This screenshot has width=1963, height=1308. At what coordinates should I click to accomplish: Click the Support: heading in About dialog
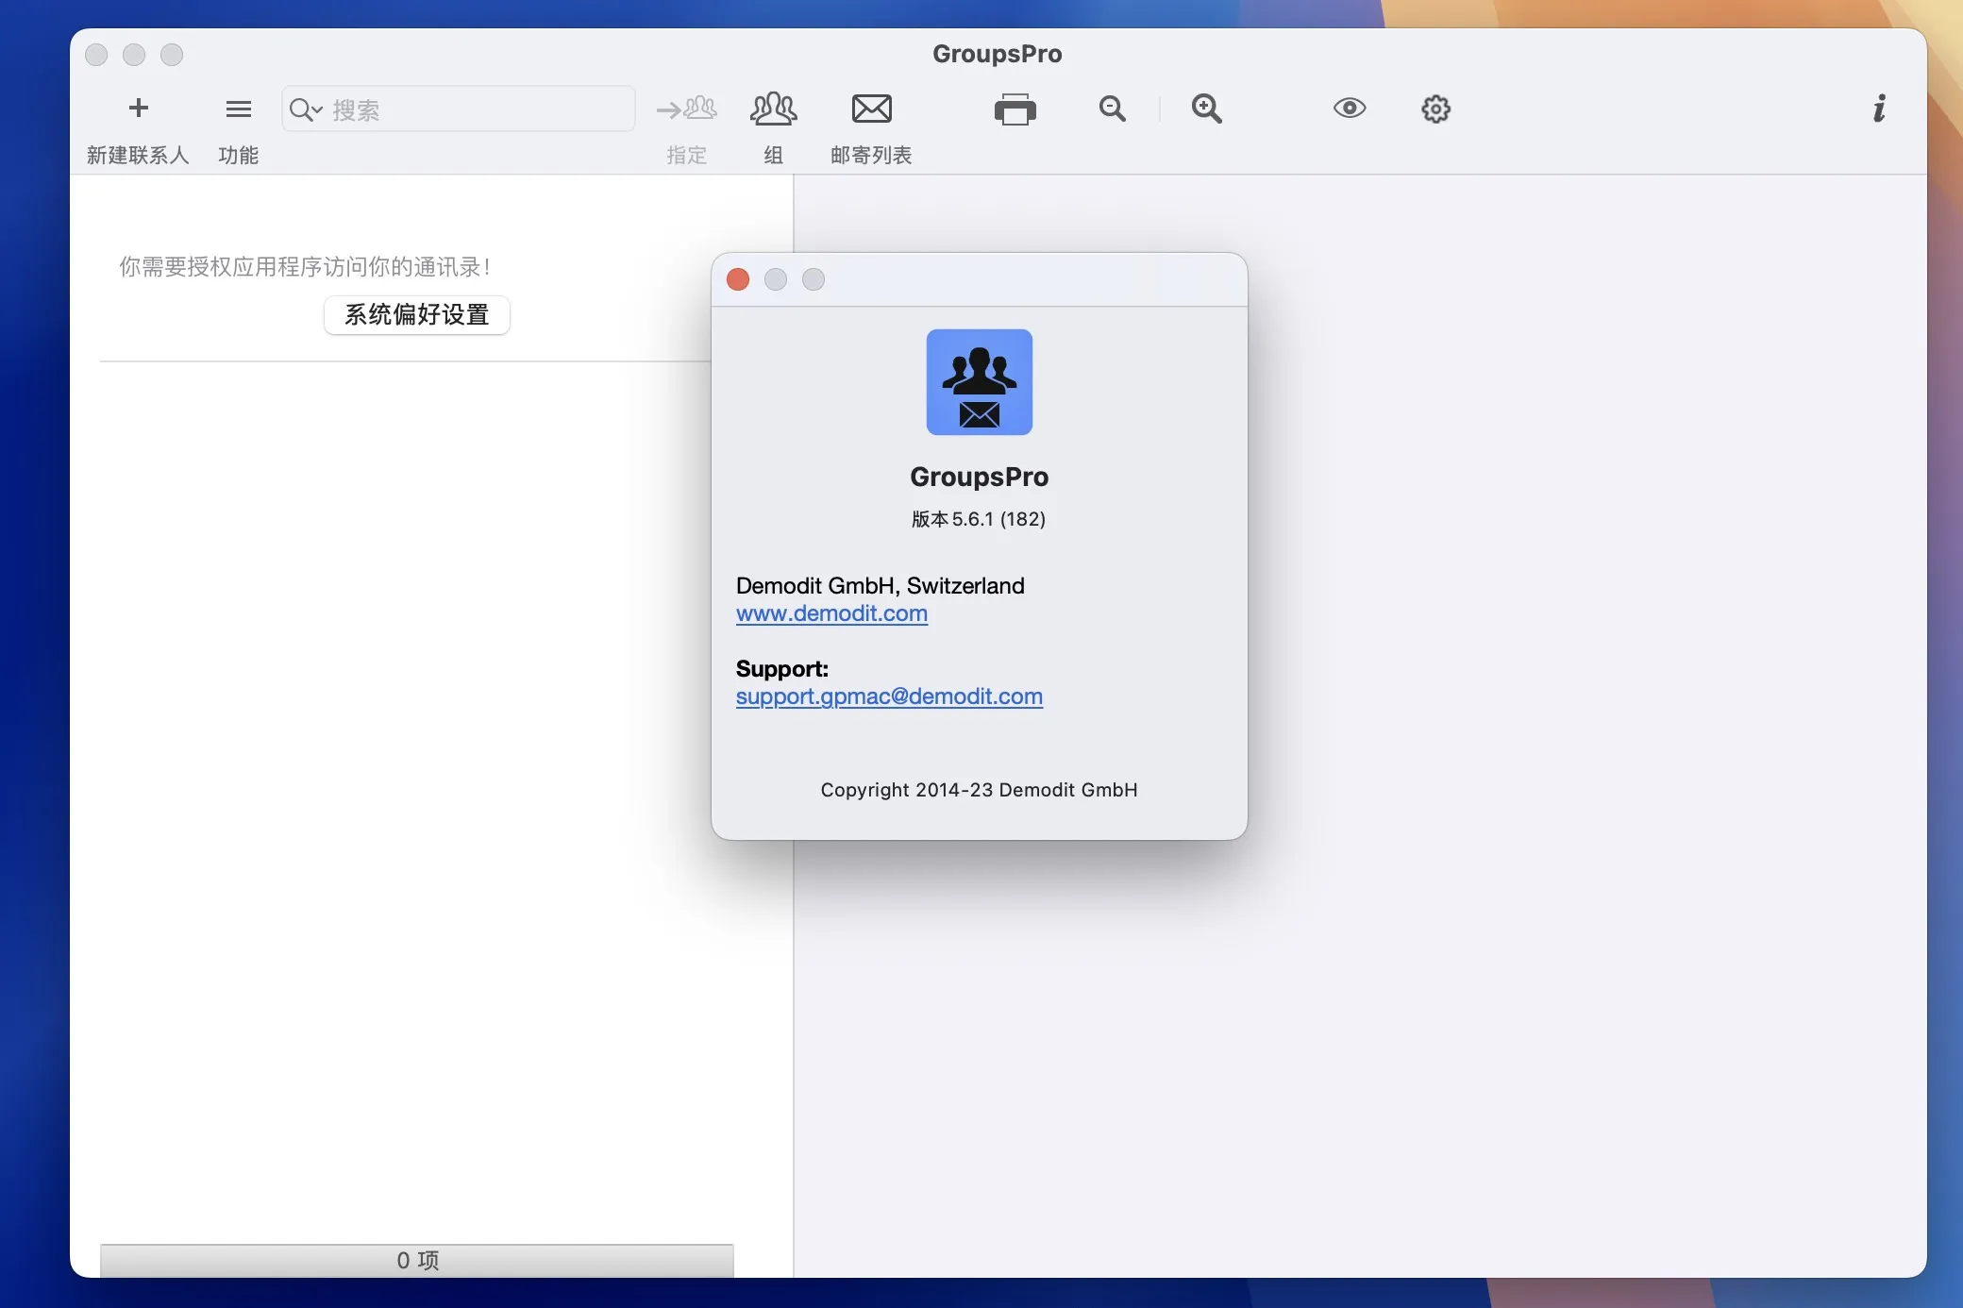pos(782,669)
